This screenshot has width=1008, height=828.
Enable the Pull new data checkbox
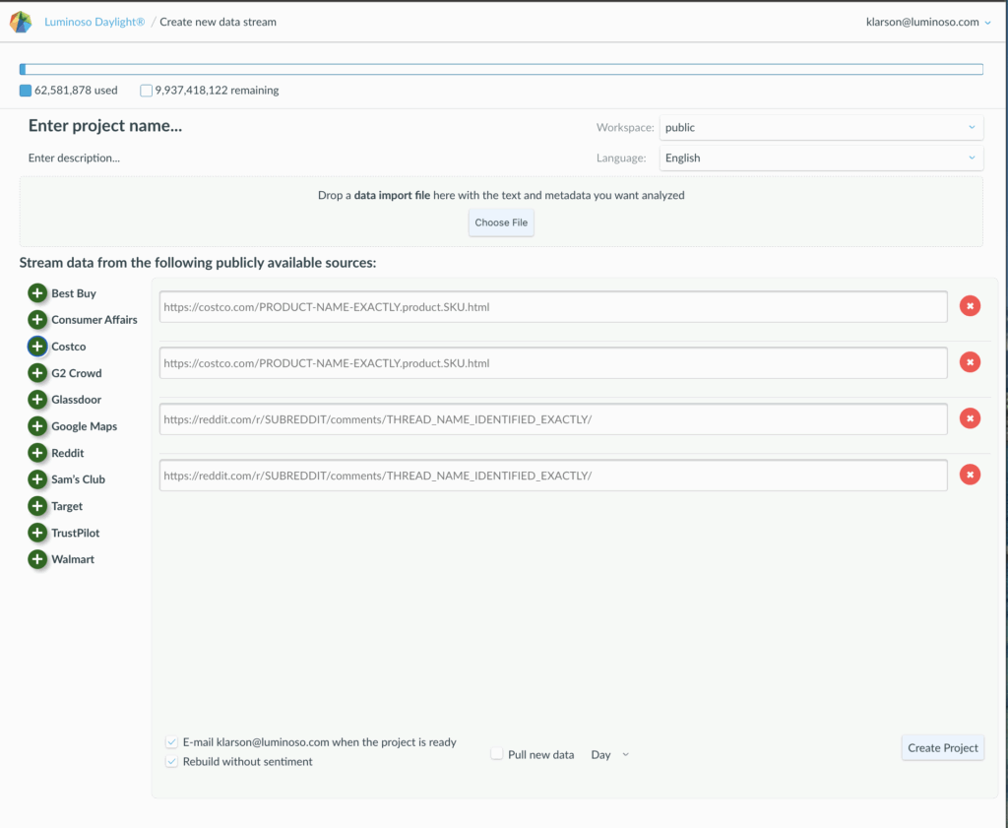tap(497, 754)
